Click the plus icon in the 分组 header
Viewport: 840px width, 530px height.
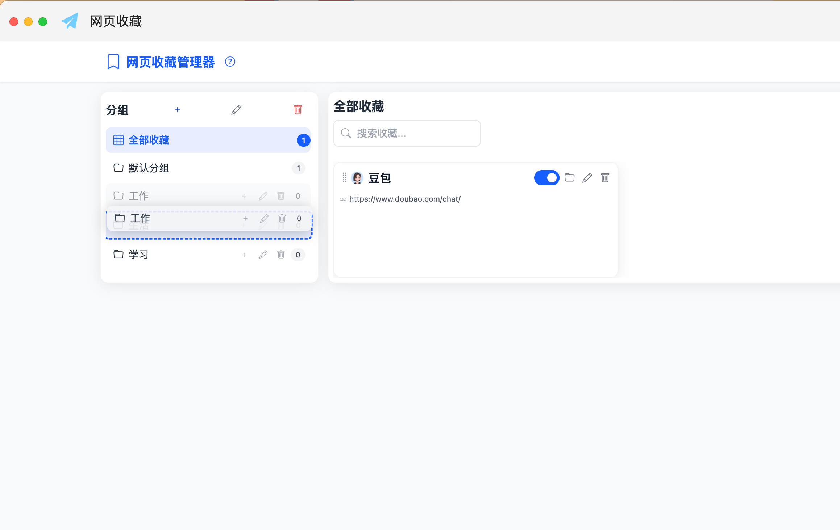point(177,110)
